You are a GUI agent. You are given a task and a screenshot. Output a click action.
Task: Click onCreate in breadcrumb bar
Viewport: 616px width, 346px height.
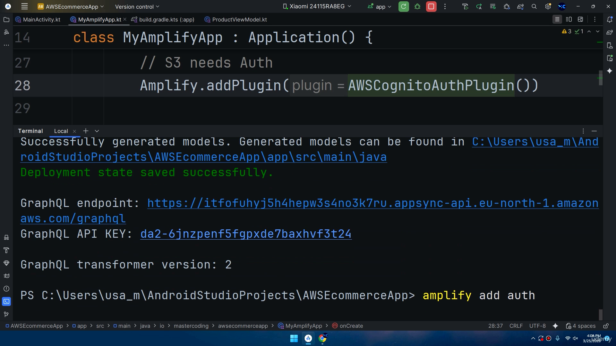[x=347, y=326]
